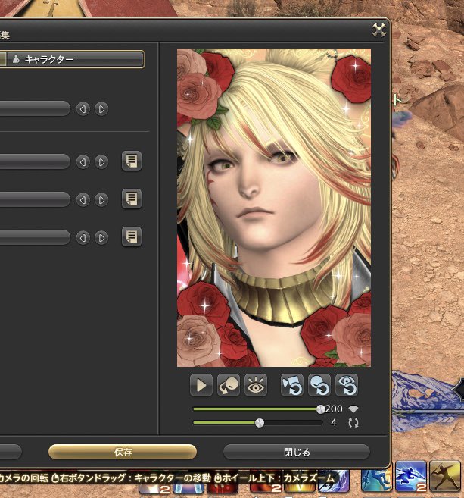
Task: Reset the eye direction icon
Action: pos(347,385)
